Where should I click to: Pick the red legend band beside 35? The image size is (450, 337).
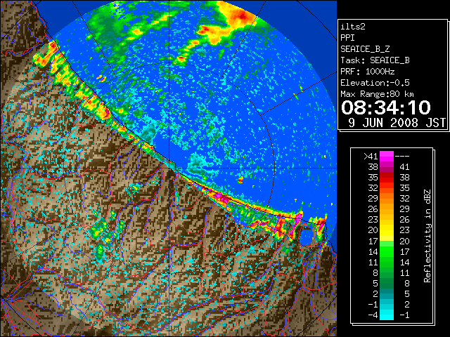(387, 178)
